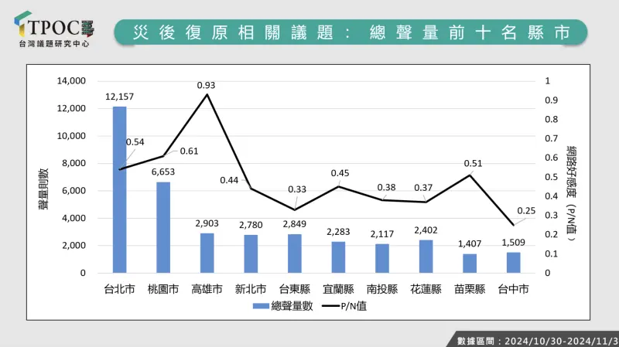Viewport: 619px width, 347px height.
Task: Click the 台灣議題研究中心 caption
Action: click(x=54, y=44)
